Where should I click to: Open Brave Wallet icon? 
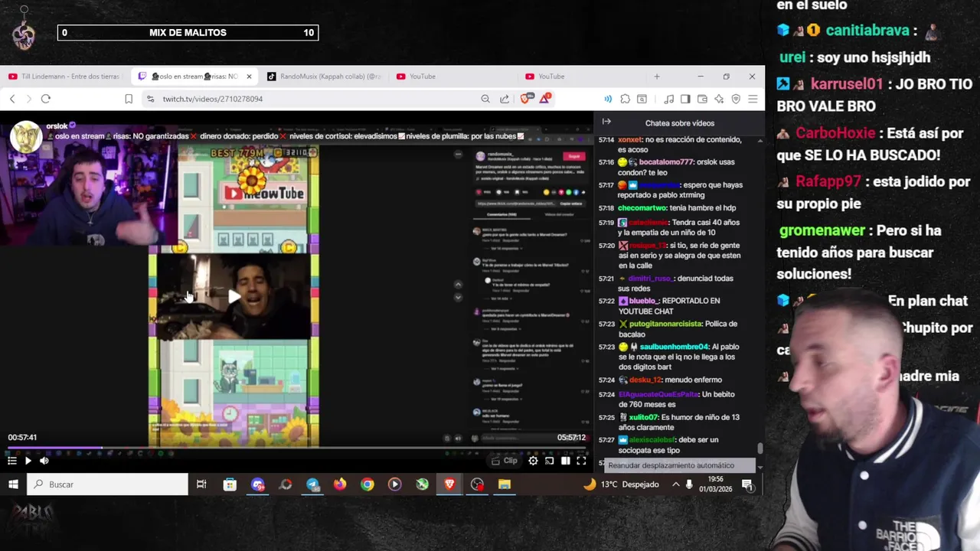coord(702,99)
